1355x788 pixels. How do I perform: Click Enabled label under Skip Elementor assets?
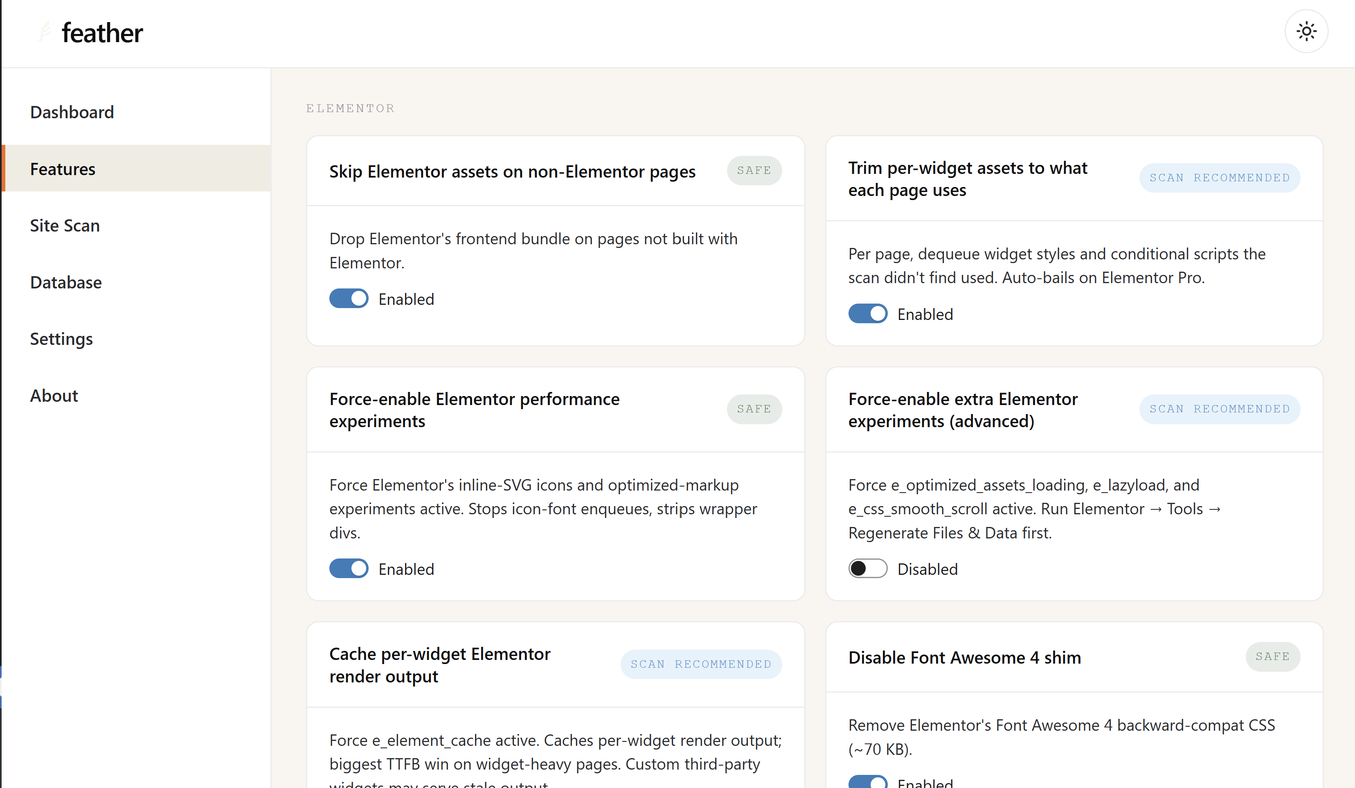(406, 299)
